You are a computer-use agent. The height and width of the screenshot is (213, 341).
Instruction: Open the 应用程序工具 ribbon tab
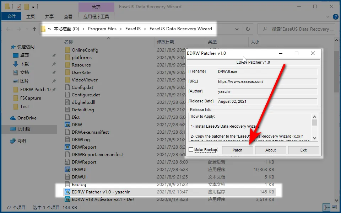click(x=96, y=17)
